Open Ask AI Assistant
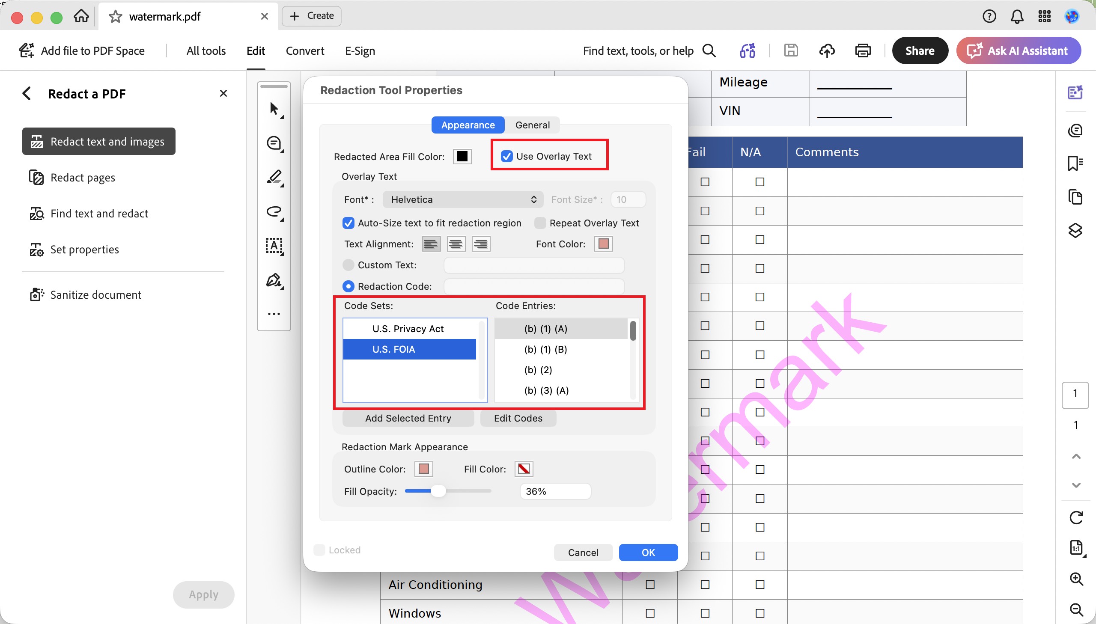 click(1019, 51)
